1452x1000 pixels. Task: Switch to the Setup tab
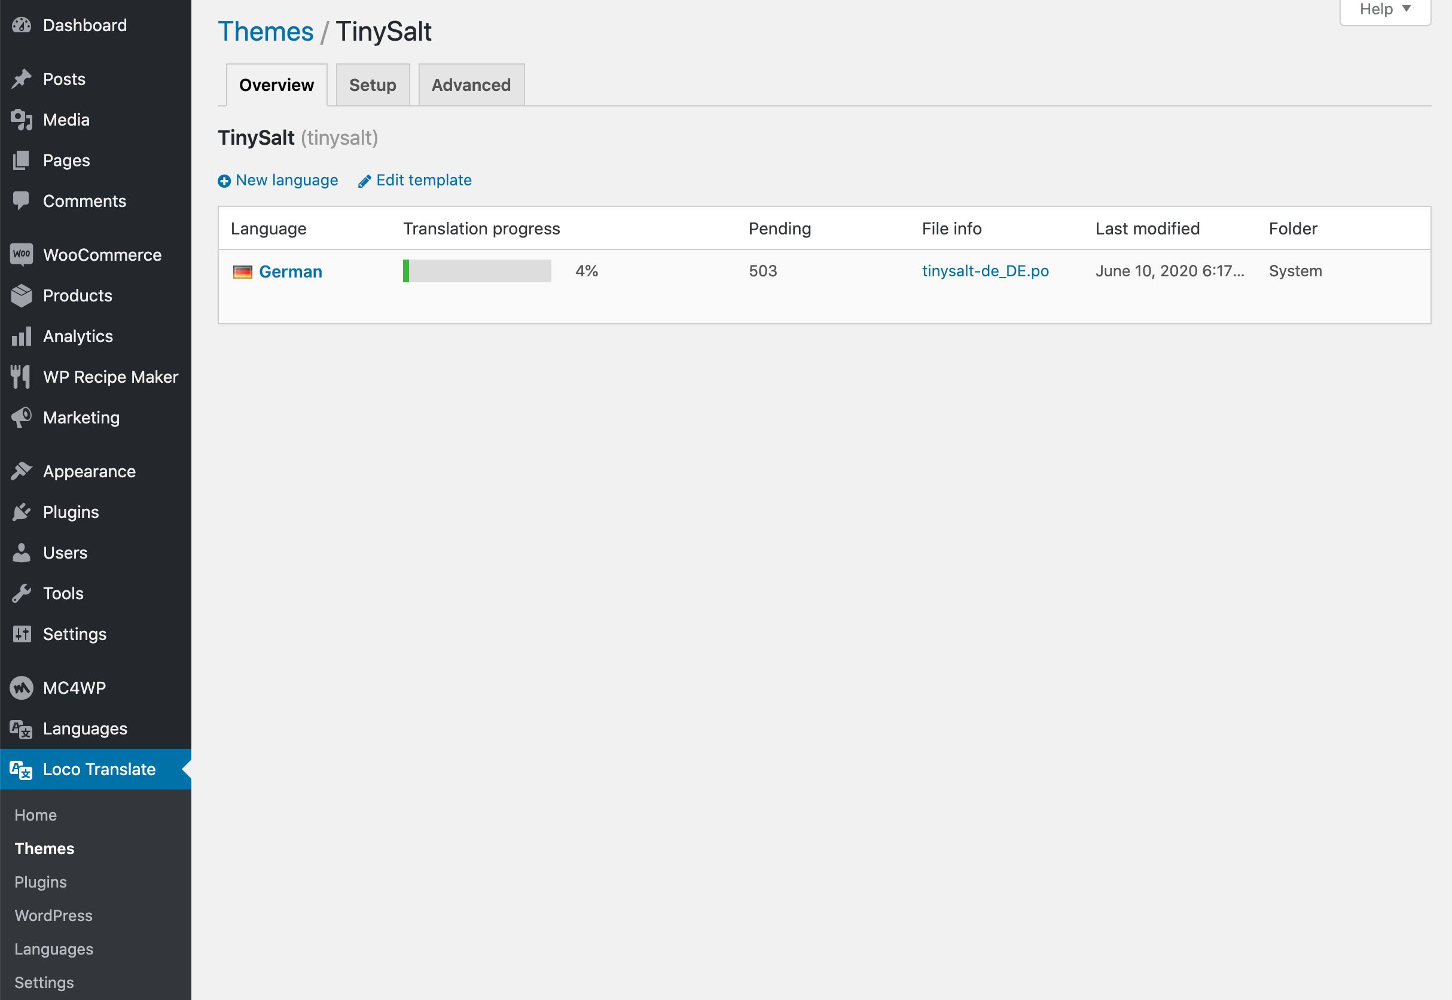click(372, 85)
